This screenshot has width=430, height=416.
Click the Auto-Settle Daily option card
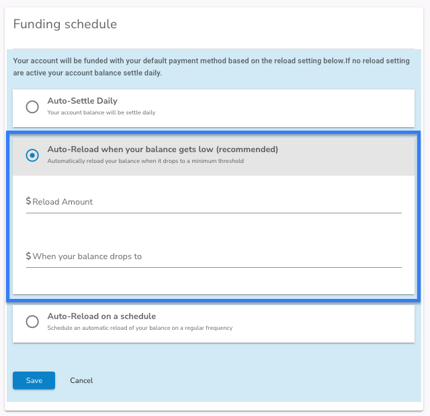coord(214,108)
